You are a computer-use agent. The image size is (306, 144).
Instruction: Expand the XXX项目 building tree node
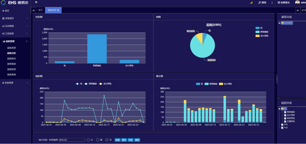click(279, 23)
